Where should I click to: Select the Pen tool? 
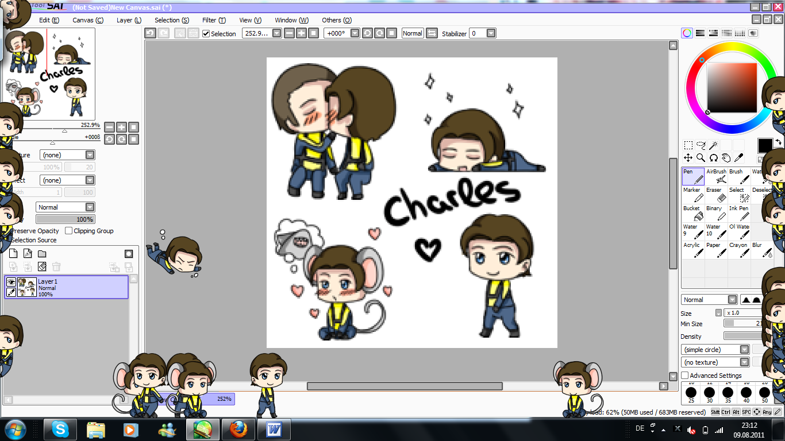[x=693, y=176]
